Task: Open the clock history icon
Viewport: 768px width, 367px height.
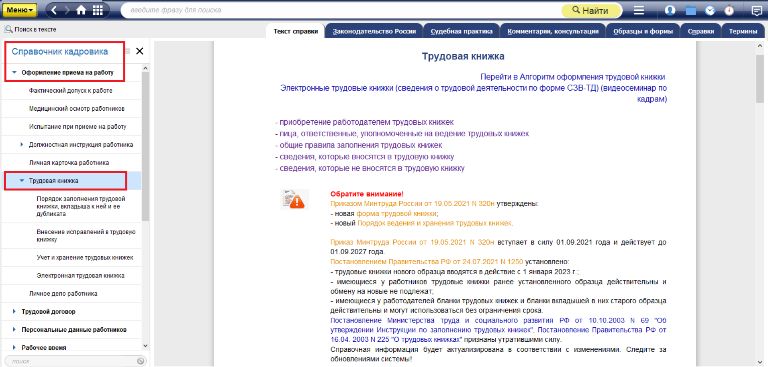Action: tap(710, 10)
